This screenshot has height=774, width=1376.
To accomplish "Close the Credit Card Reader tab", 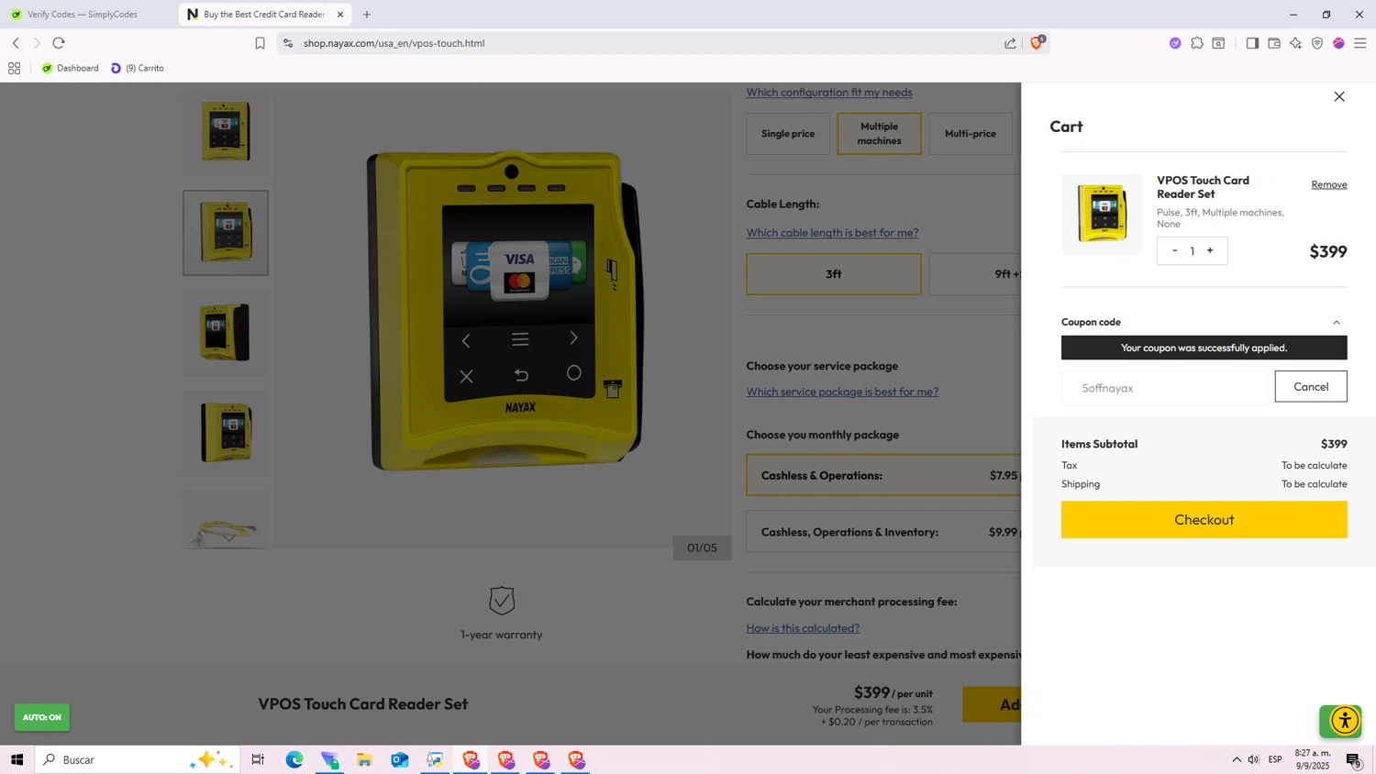I will pos(340,14).
